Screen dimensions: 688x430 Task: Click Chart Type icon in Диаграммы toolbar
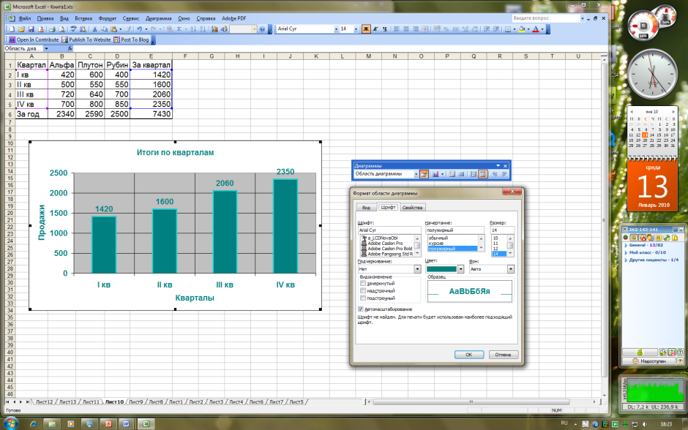point(435,174)
